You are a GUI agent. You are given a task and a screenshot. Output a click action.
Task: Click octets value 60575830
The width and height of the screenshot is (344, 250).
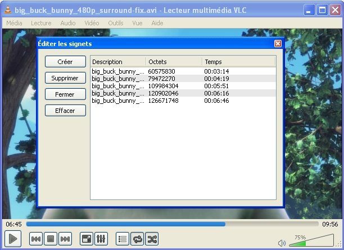(x=161, y=71)
